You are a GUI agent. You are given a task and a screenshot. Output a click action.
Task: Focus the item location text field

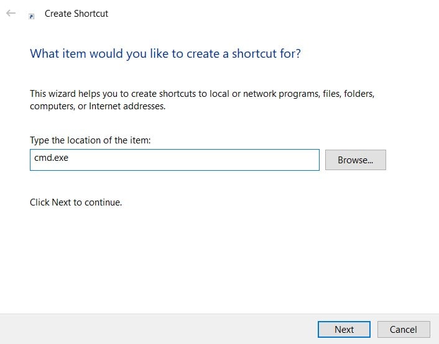click(174, 160)
